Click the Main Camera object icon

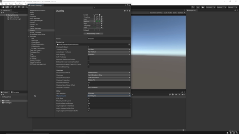click(x=8, y=17)
